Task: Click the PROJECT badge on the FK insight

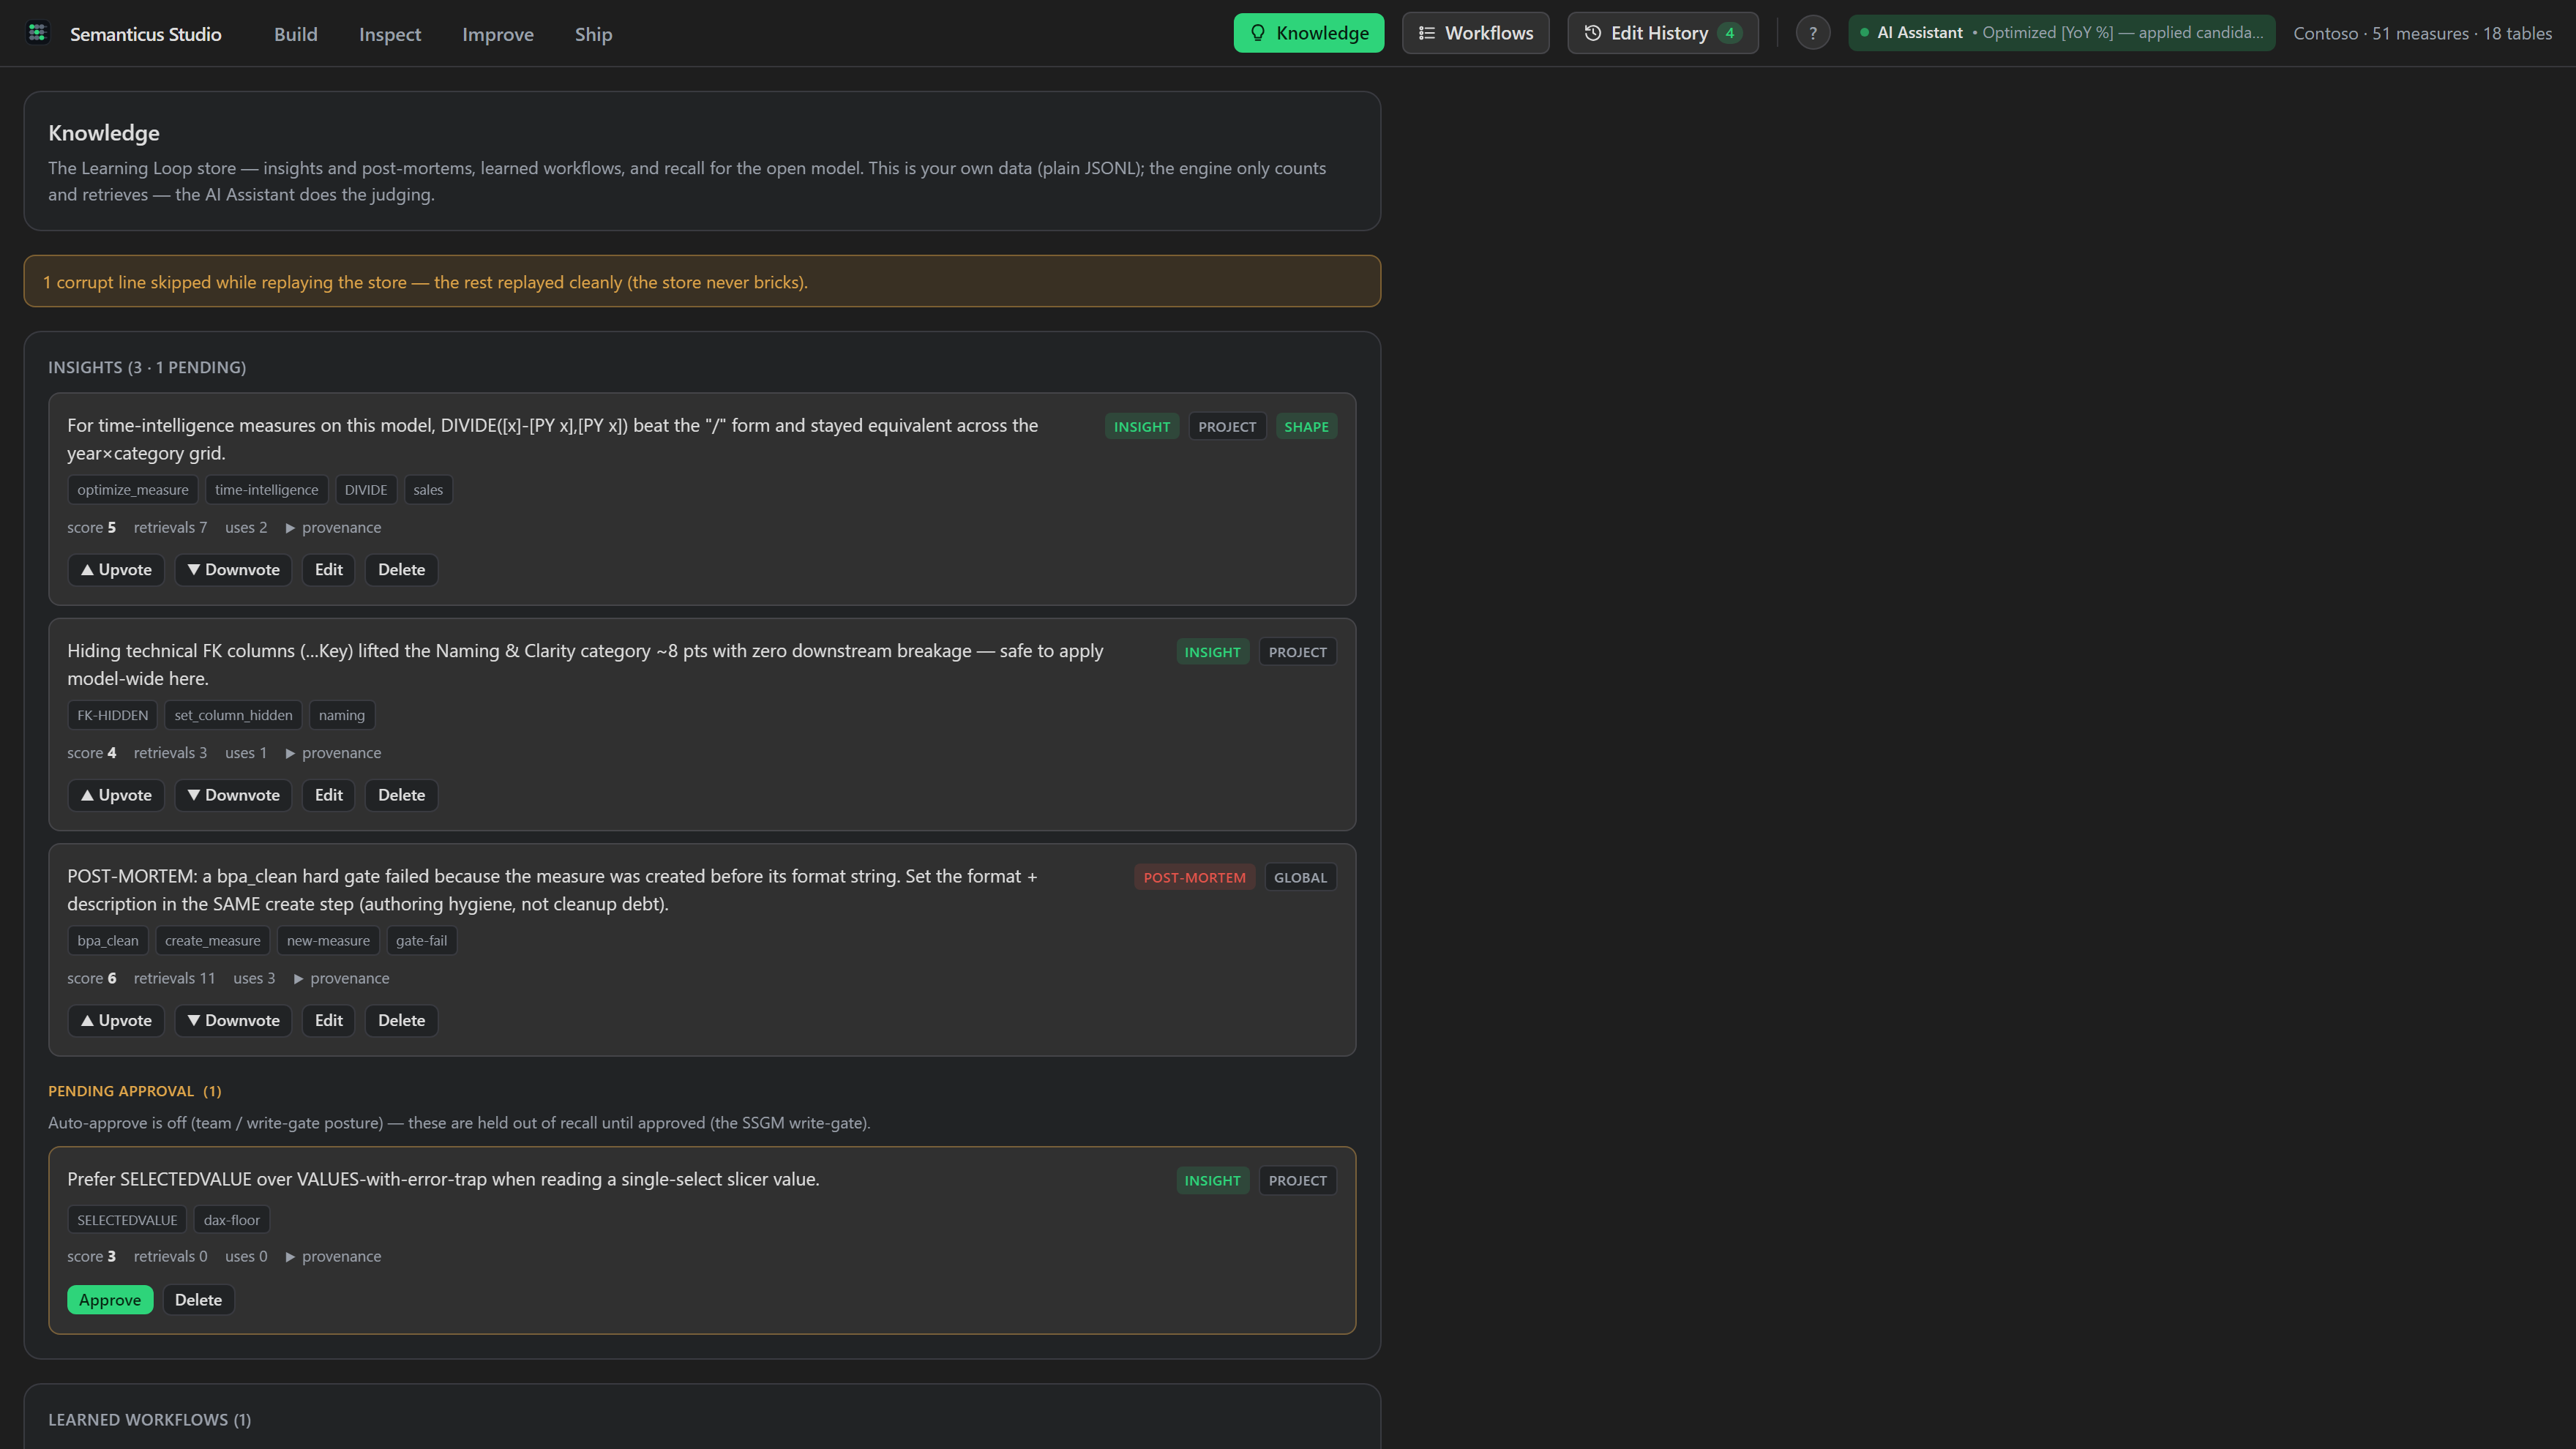Action: 1297,652
